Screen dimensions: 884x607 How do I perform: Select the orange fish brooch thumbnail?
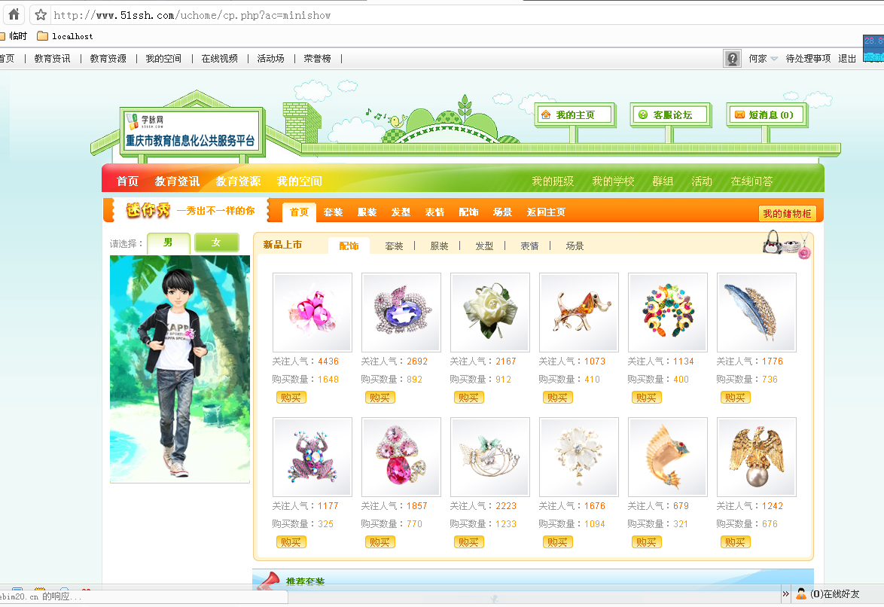tap(667, 457)
